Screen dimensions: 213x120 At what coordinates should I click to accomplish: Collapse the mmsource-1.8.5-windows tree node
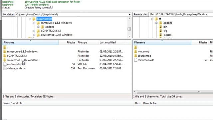tap(34, 23)
